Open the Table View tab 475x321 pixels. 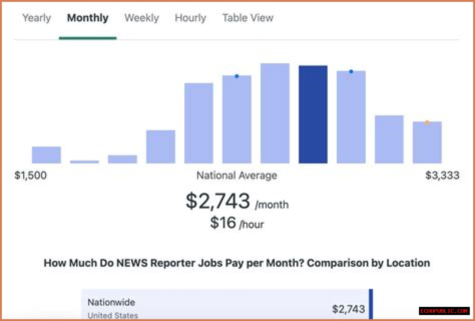pyautogui.click(x=248, y=18)
